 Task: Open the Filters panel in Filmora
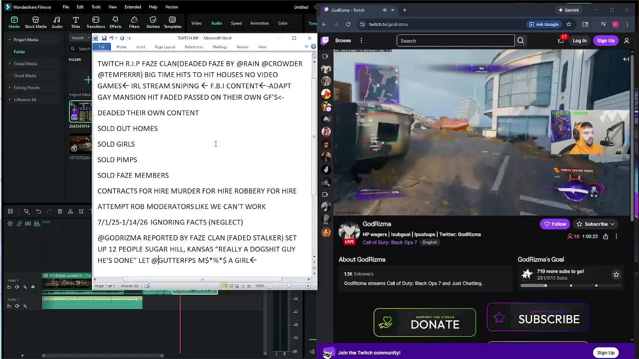pyautogui.click(x=134, y=22)
